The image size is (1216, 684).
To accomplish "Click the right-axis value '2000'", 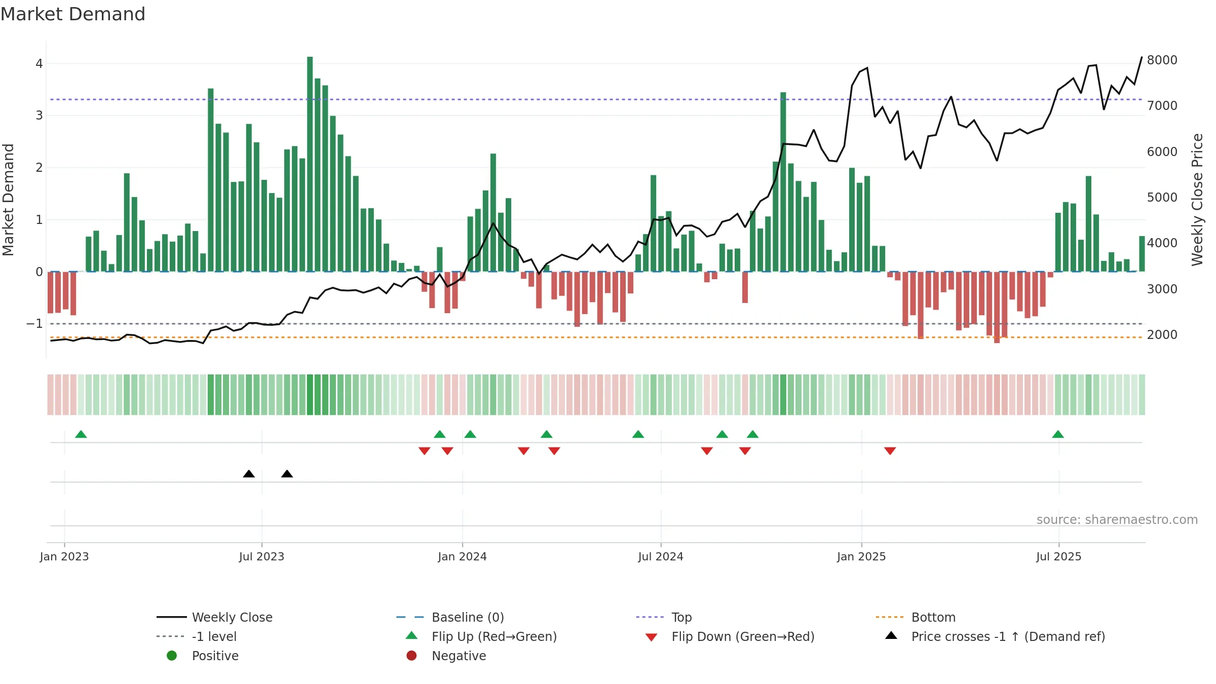I will pos(1162,335).
